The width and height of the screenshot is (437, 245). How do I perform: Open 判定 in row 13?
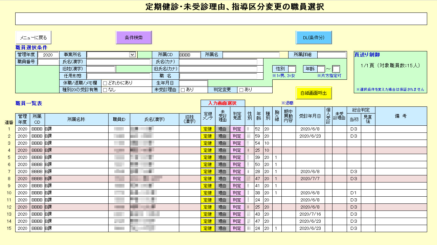(x=237, y=214)
